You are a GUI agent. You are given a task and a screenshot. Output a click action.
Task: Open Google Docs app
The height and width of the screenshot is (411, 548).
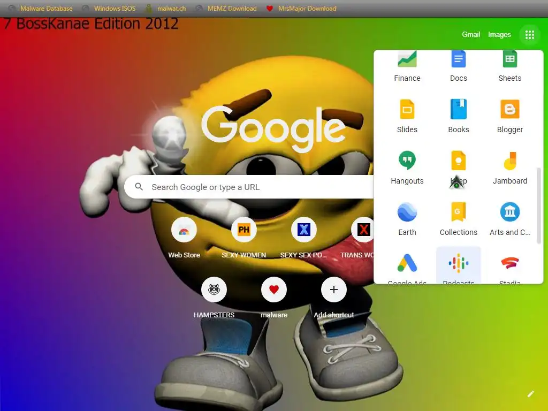pos(458,67)
